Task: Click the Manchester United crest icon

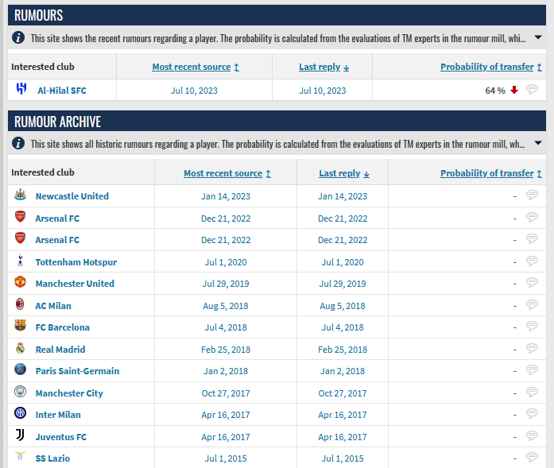Action: click(20, 282)
